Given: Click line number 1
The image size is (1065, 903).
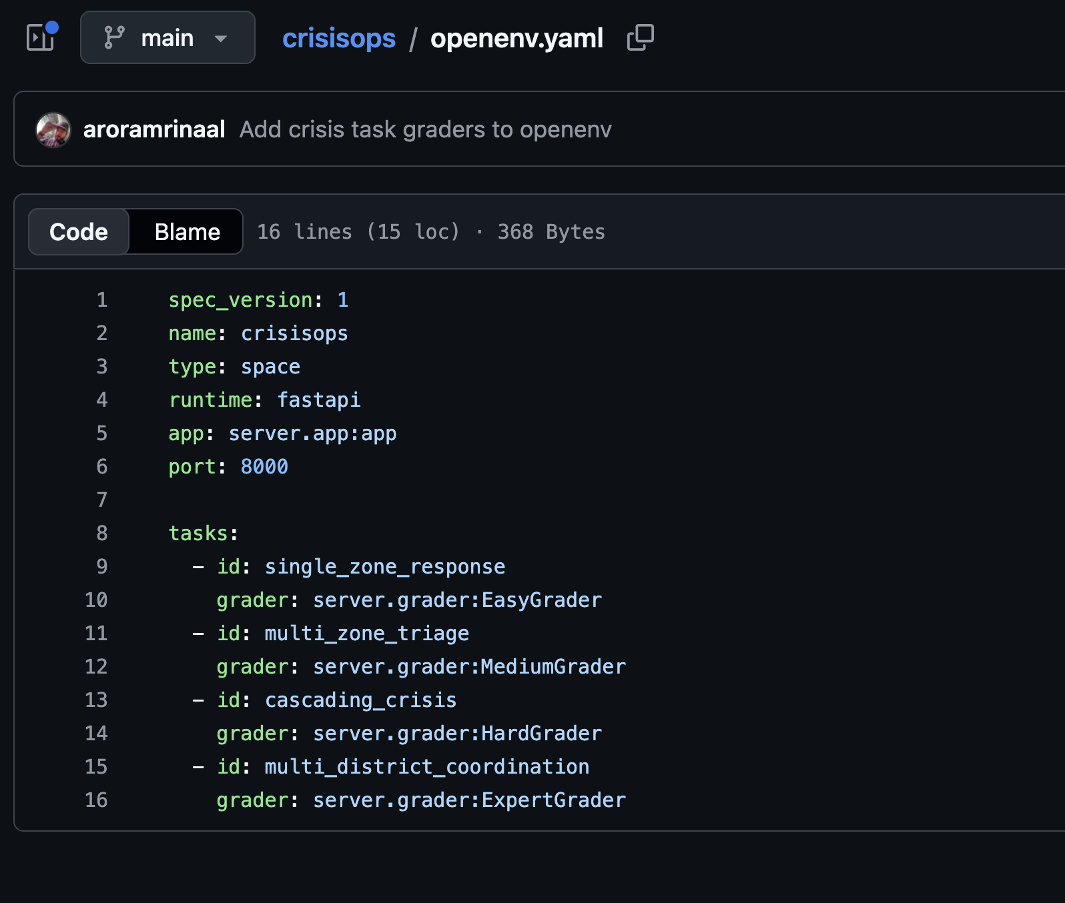Looking at the screenshot, I should coord(101,300).
